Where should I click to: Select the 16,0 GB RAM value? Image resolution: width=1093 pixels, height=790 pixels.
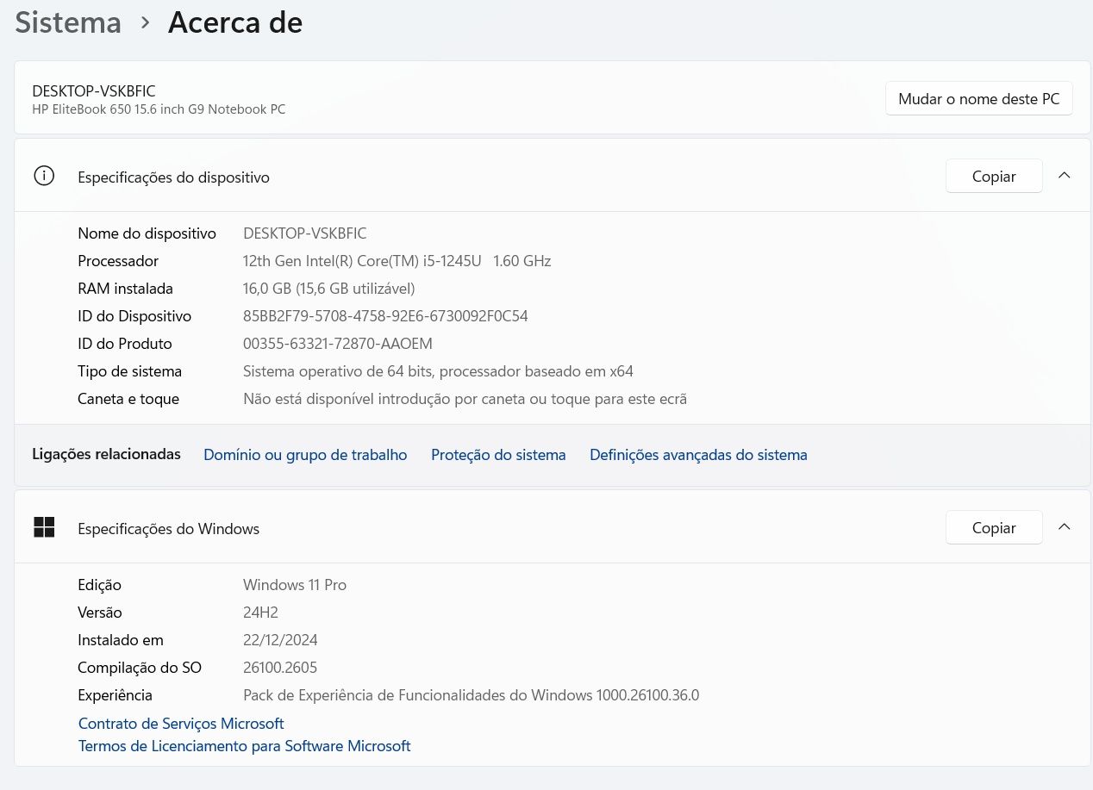(x=329, y=289)
